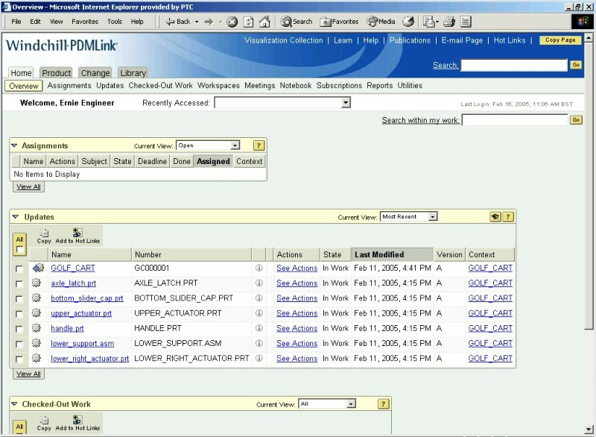
Task: Click the Updates subscribe icon beside help
Action: pyautogui.click(x=495, y=217)
